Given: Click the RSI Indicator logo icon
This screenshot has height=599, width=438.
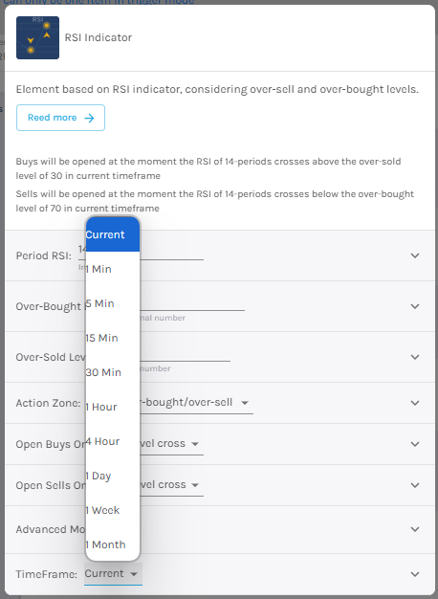Looking at the screenshot, I should coord(37,37).
